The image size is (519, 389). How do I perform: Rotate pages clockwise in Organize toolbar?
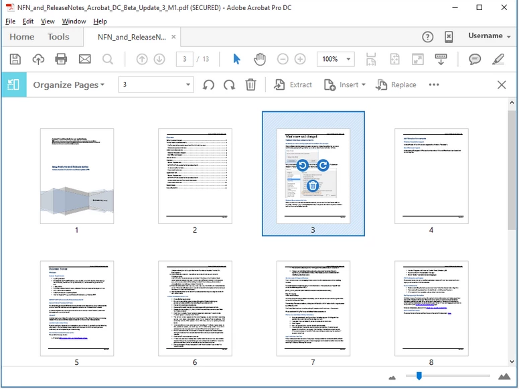tap(229, 85)
